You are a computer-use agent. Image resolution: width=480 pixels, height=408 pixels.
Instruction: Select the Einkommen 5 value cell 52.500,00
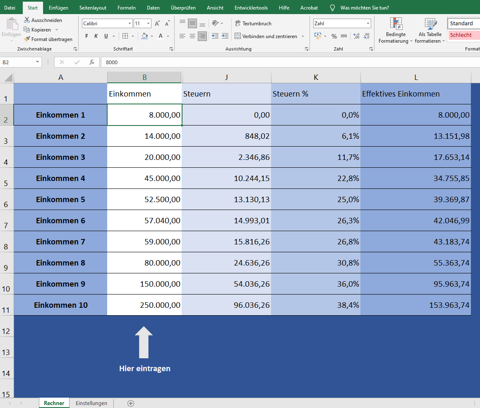(144, 199)
